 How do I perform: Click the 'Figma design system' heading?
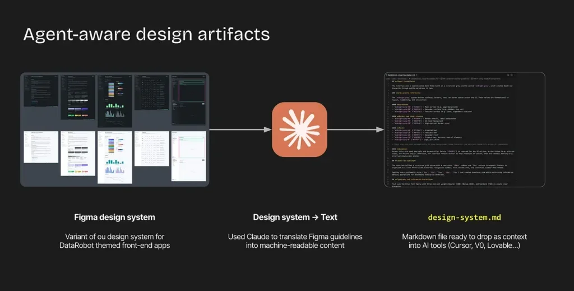tap(115, 218)
